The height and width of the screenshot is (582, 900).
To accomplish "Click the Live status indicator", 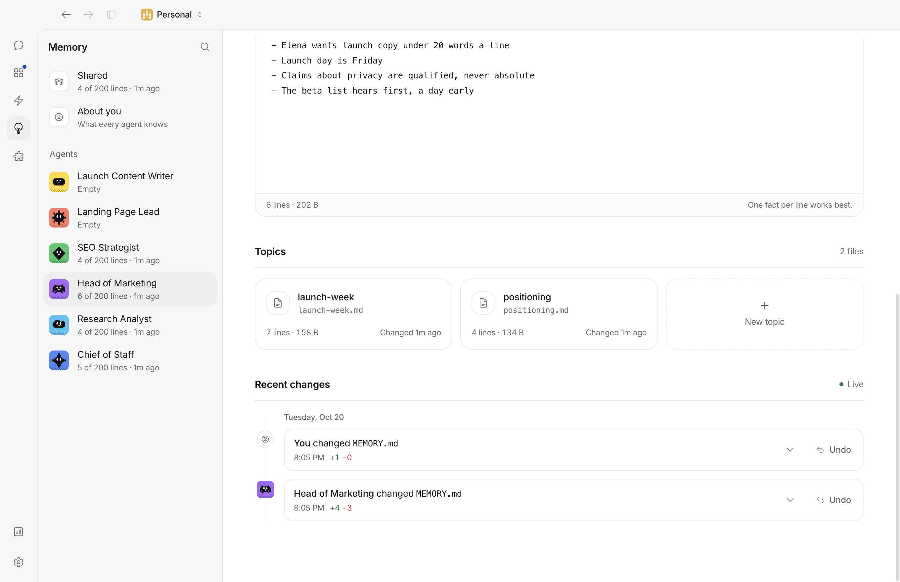I will click(x=851, y=384).
